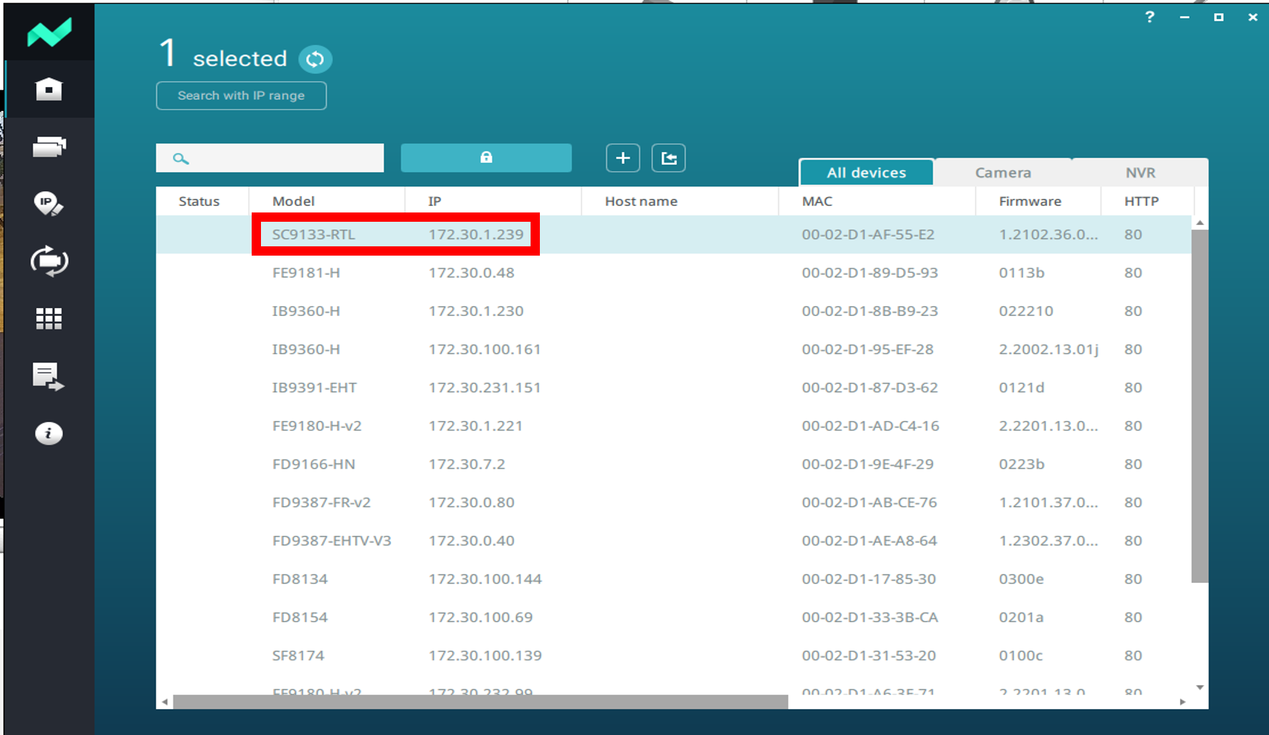Click MAC address 00-02-D1-89-D5-93
Viewport: 1269px width, 735px height.
coord(870,273)
